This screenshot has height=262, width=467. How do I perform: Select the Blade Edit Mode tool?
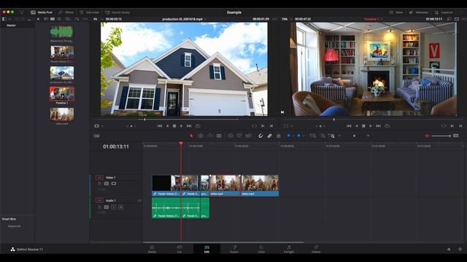[x=219, y=136]
